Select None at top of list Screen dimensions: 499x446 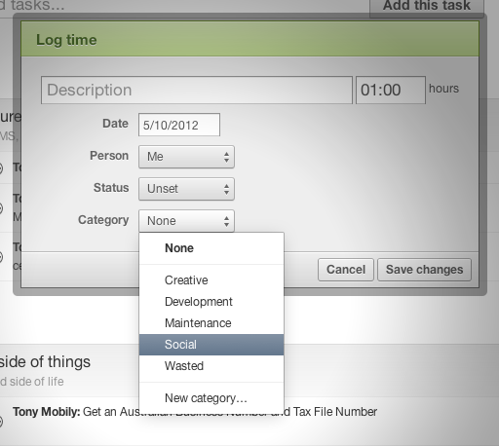click(211, 248)
